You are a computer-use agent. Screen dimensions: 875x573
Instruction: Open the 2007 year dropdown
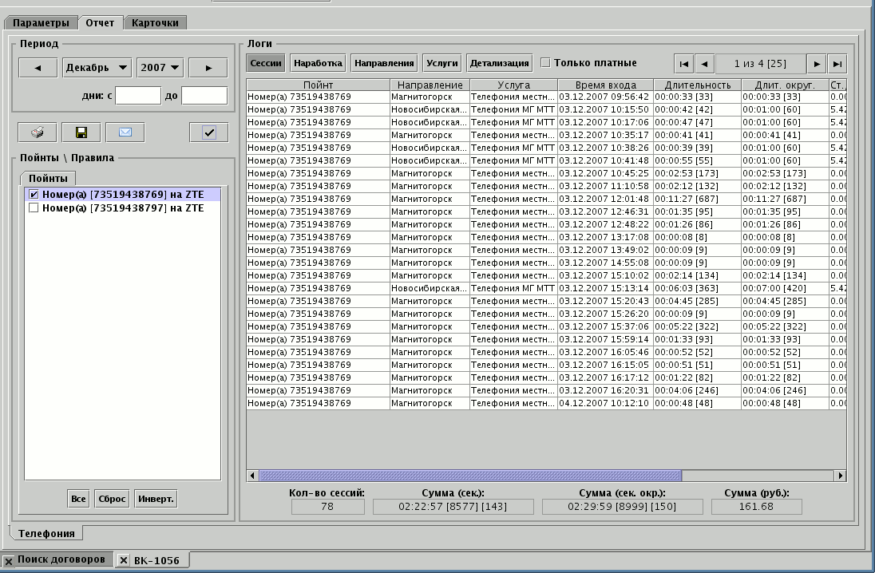point(160,68)
